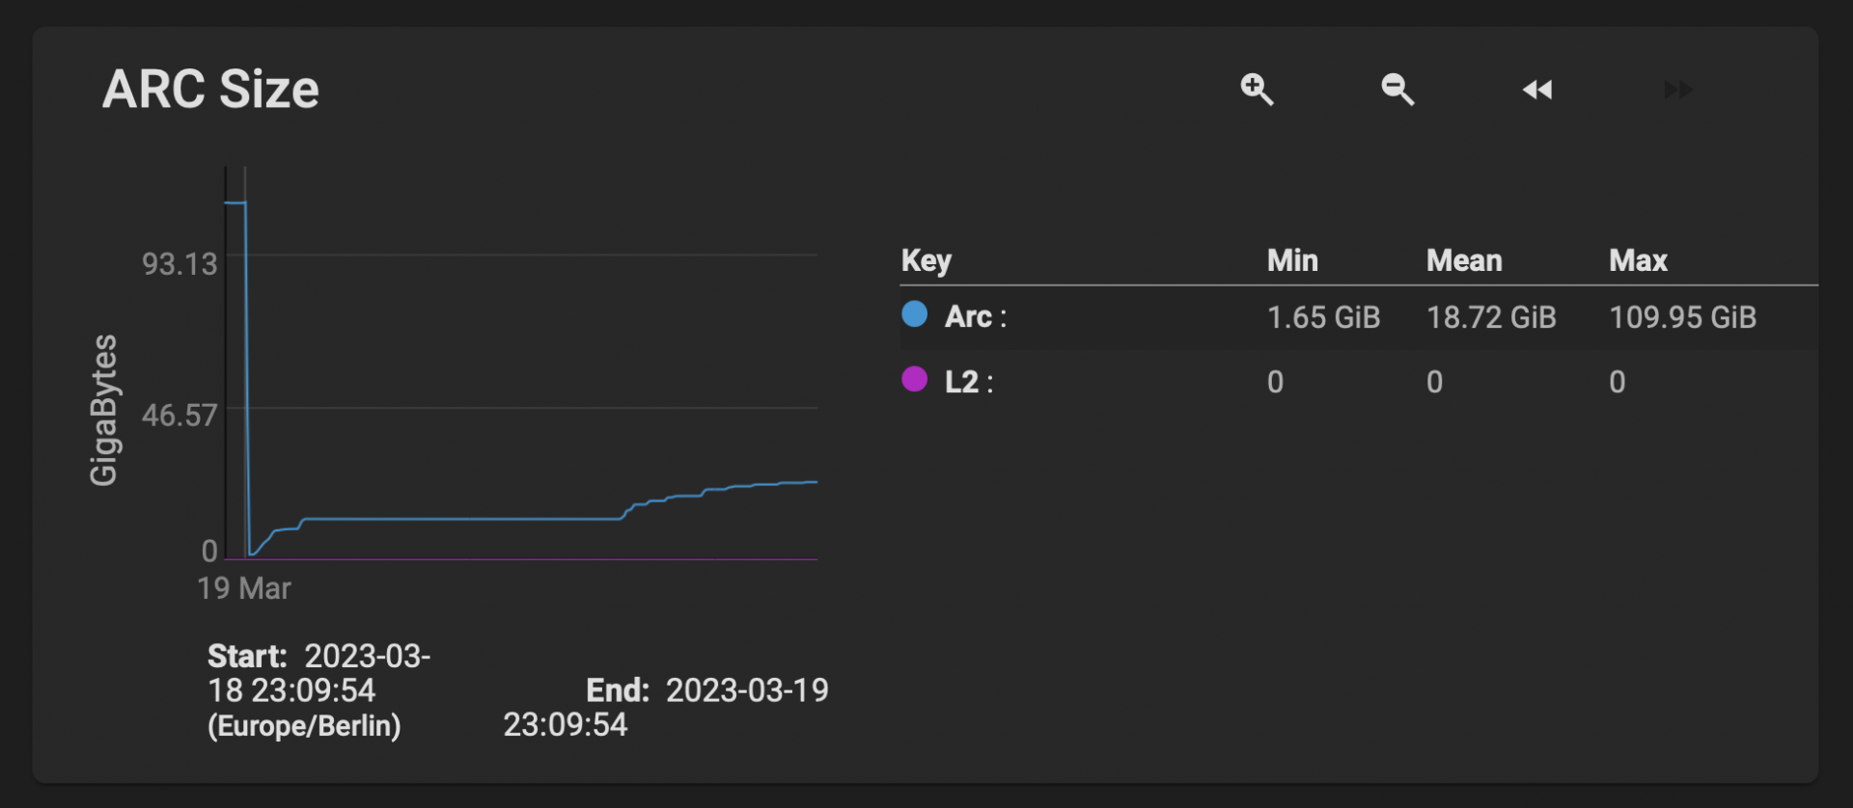1853x808 pixels.
Task: Click the Key column header
Action: pos(926,260)
